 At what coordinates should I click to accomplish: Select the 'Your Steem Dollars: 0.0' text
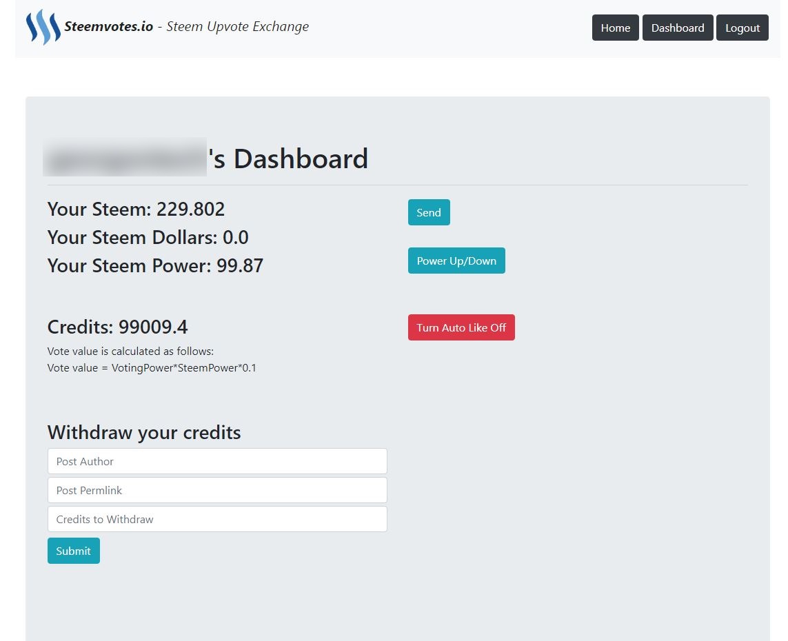point(148,237)
